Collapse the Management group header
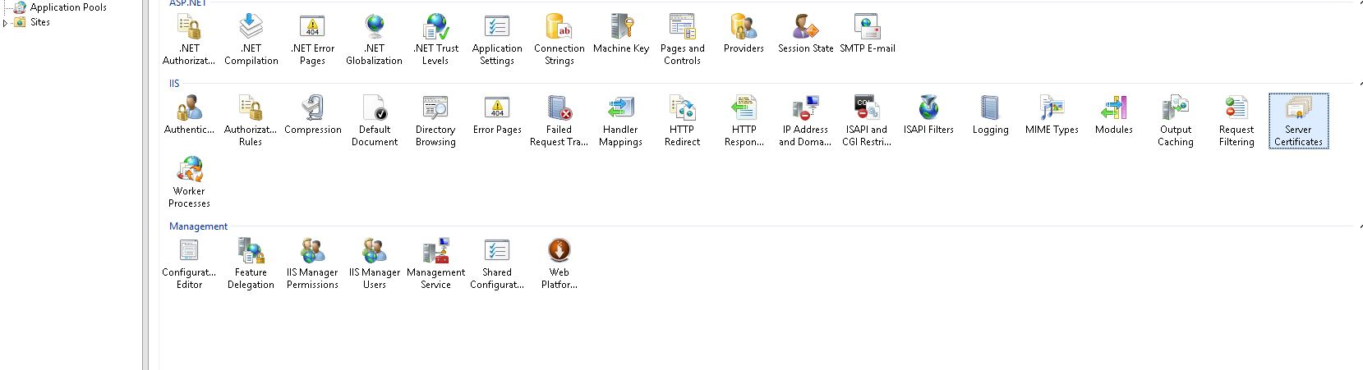The image size is (1363, 370). point(198,226)
